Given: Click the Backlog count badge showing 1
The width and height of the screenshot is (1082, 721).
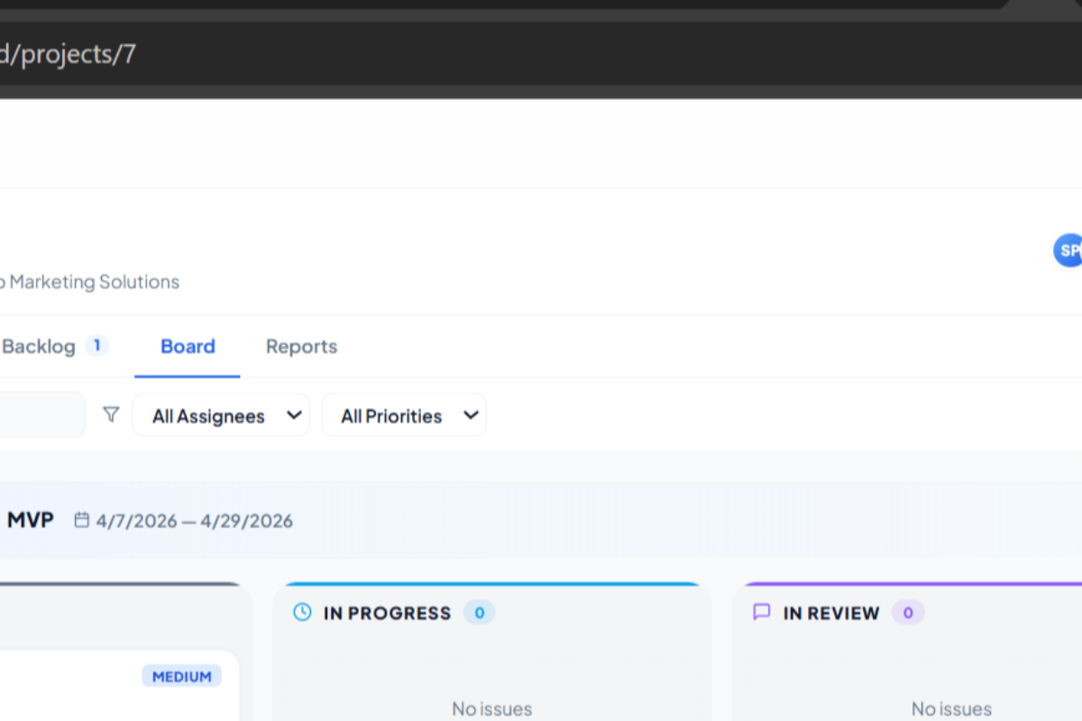Looking at the screenshot, I should (97, 345).
